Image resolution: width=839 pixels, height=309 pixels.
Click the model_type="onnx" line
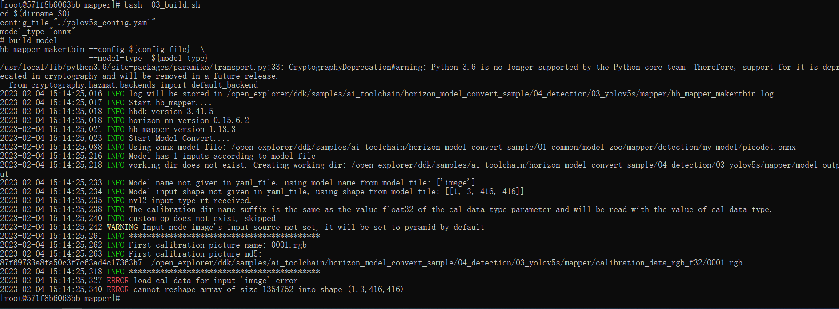click(38, 32)
